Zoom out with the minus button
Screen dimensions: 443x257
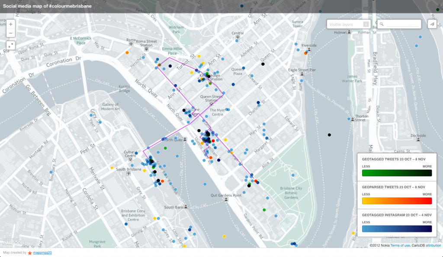click(x=10, y=33)
